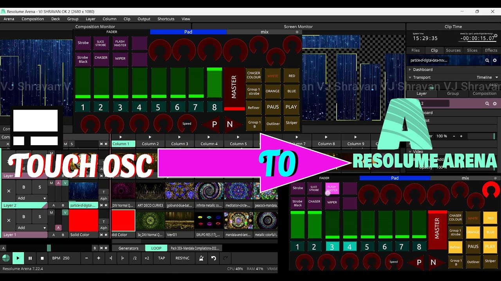Toggle solo S on Layer 2
Image resolution: width=501 pixels, height=281 pixels.
40,187
